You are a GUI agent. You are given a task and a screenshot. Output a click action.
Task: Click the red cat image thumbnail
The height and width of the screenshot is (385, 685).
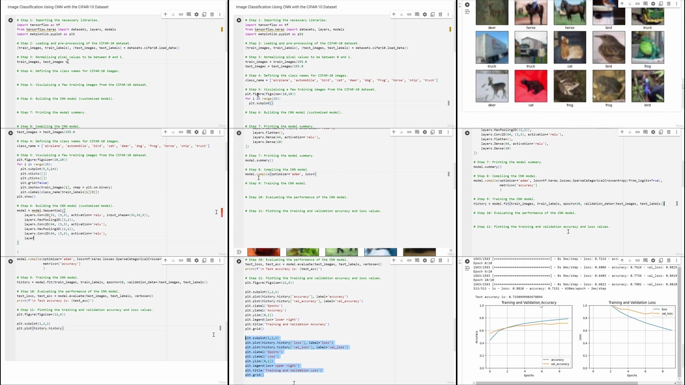click(x=531, y=86)
